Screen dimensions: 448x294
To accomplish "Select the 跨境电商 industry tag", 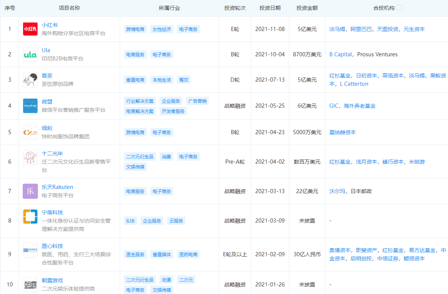I will [135, 29].
